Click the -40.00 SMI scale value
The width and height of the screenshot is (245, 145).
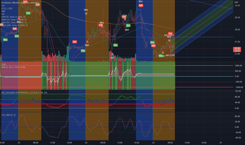[x=238, y=132]
